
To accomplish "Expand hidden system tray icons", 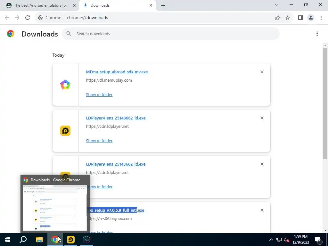I will point(271,240).
